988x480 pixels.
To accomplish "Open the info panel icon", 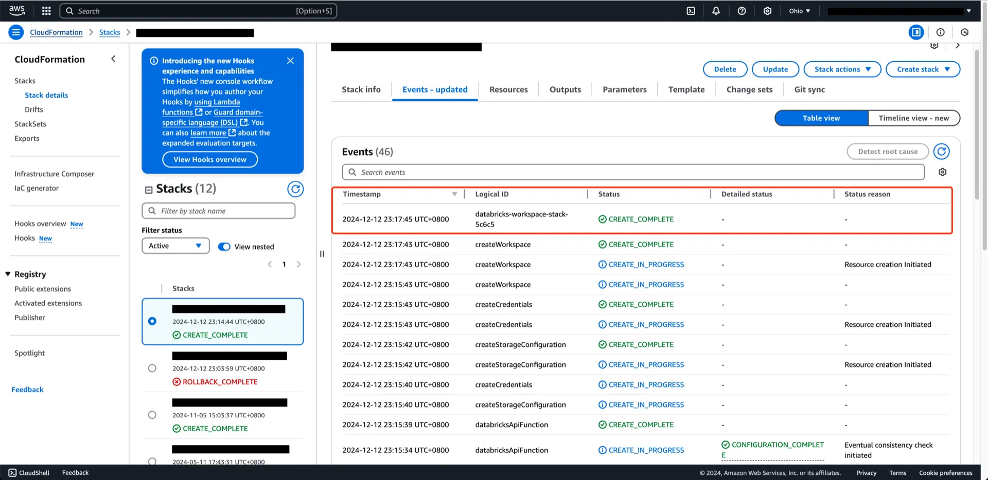I will (940, 32).
